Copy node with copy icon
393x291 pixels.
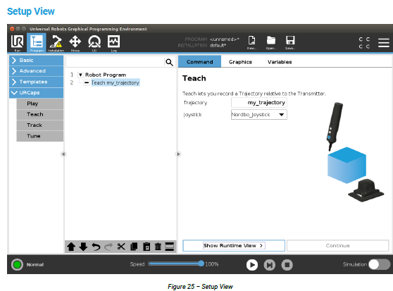coord(134,247)
